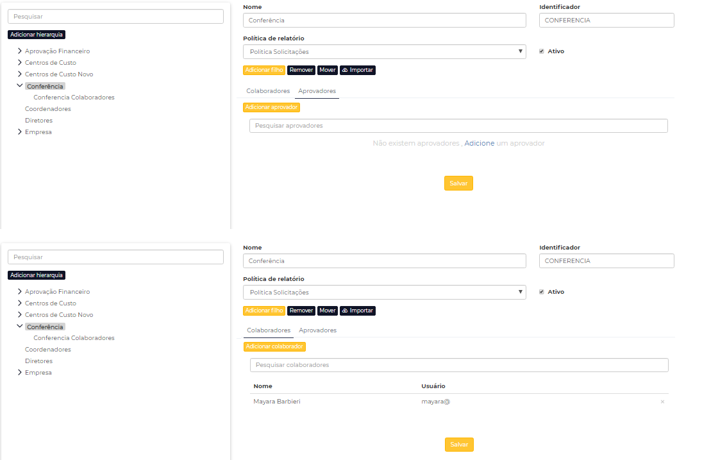702x460 pixels.
Task: Remove Mayara Barbieri using the x icon
Action: (x=662, y=402)
